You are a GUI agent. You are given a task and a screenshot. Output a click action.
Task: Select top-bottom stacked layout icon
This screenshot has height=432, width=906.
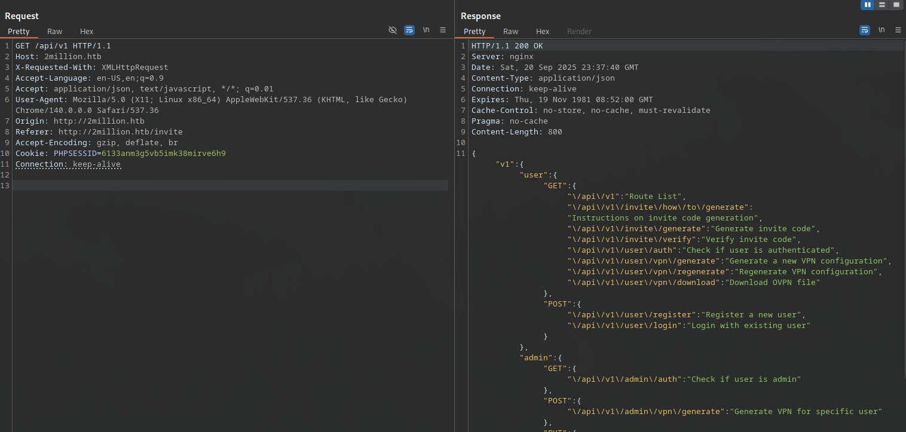click(881, 5)
